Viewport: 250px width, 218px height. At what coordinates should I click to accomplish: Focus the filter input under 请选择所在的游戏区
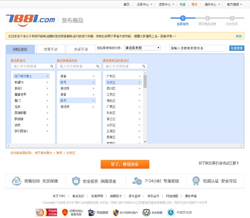pyautogui.click(x=125, y=66)
